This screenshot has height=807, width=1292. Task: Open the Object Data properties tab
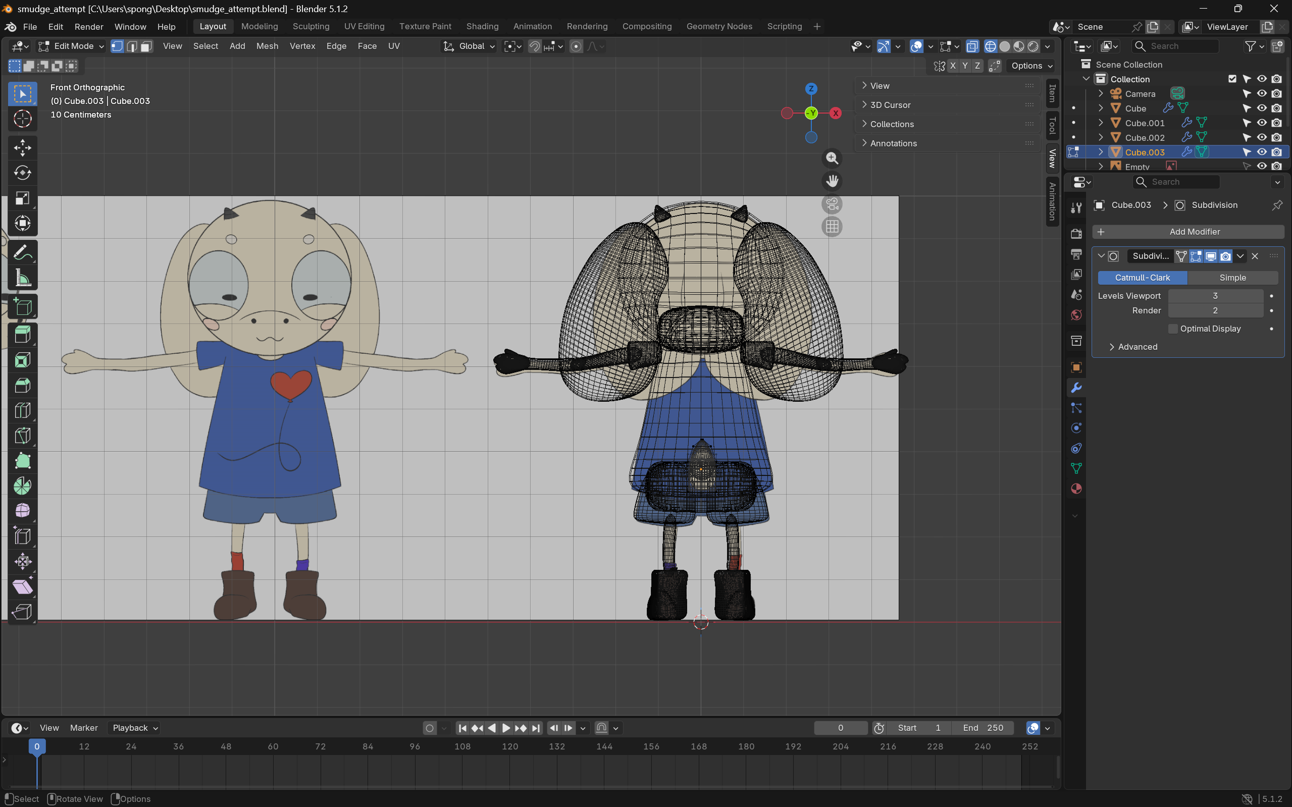point(1076,469)
